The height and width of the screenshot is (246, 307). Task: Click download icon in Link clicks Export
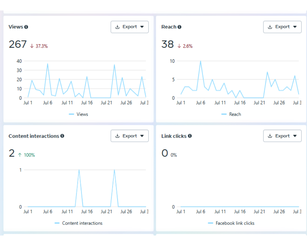tap(270, 136)
